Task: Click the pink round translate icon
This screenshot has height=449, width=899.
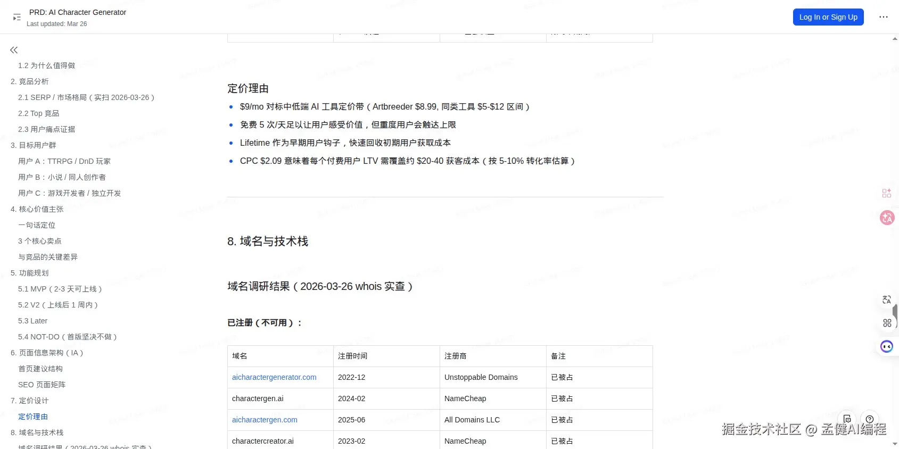Action: [x=887, y=218]
